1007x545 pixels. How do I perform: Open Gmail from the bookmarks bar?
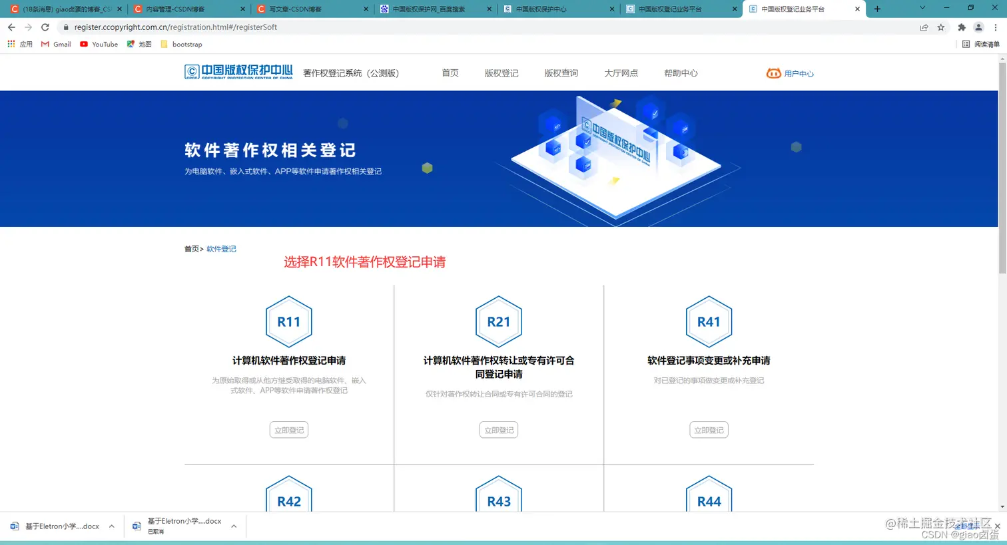[x=55, y=44]
